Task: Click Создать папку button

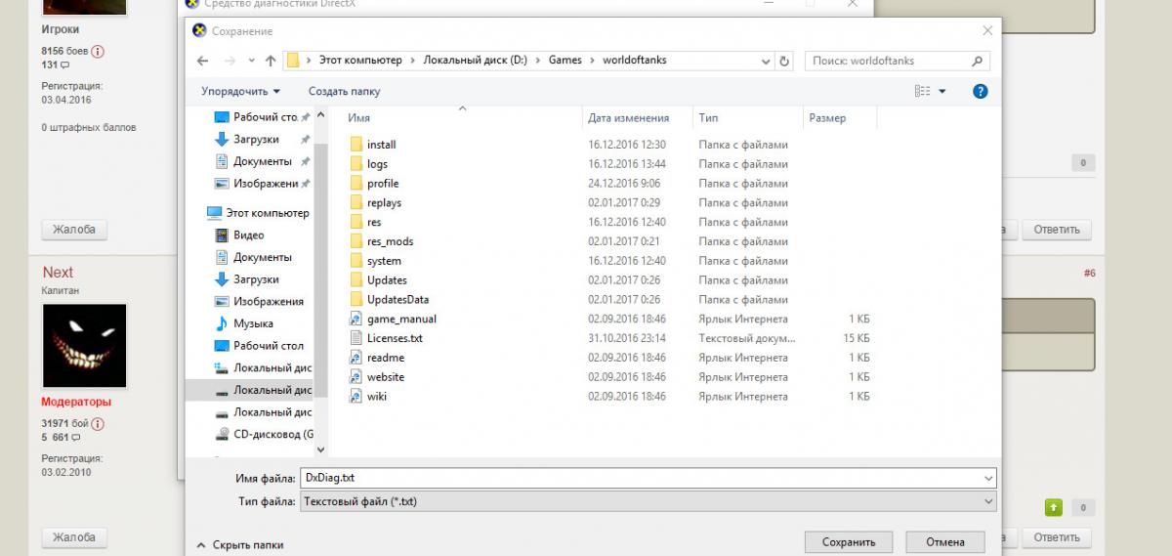Action: pos(344,91)
